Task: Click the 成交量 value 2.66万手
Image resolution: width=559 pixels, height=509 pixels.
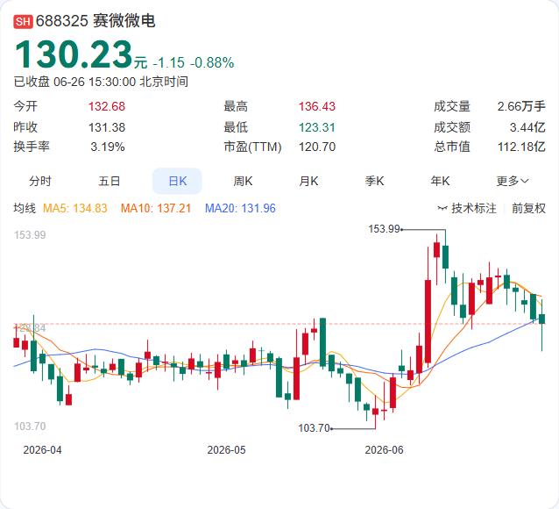Action: pos(521,106)
